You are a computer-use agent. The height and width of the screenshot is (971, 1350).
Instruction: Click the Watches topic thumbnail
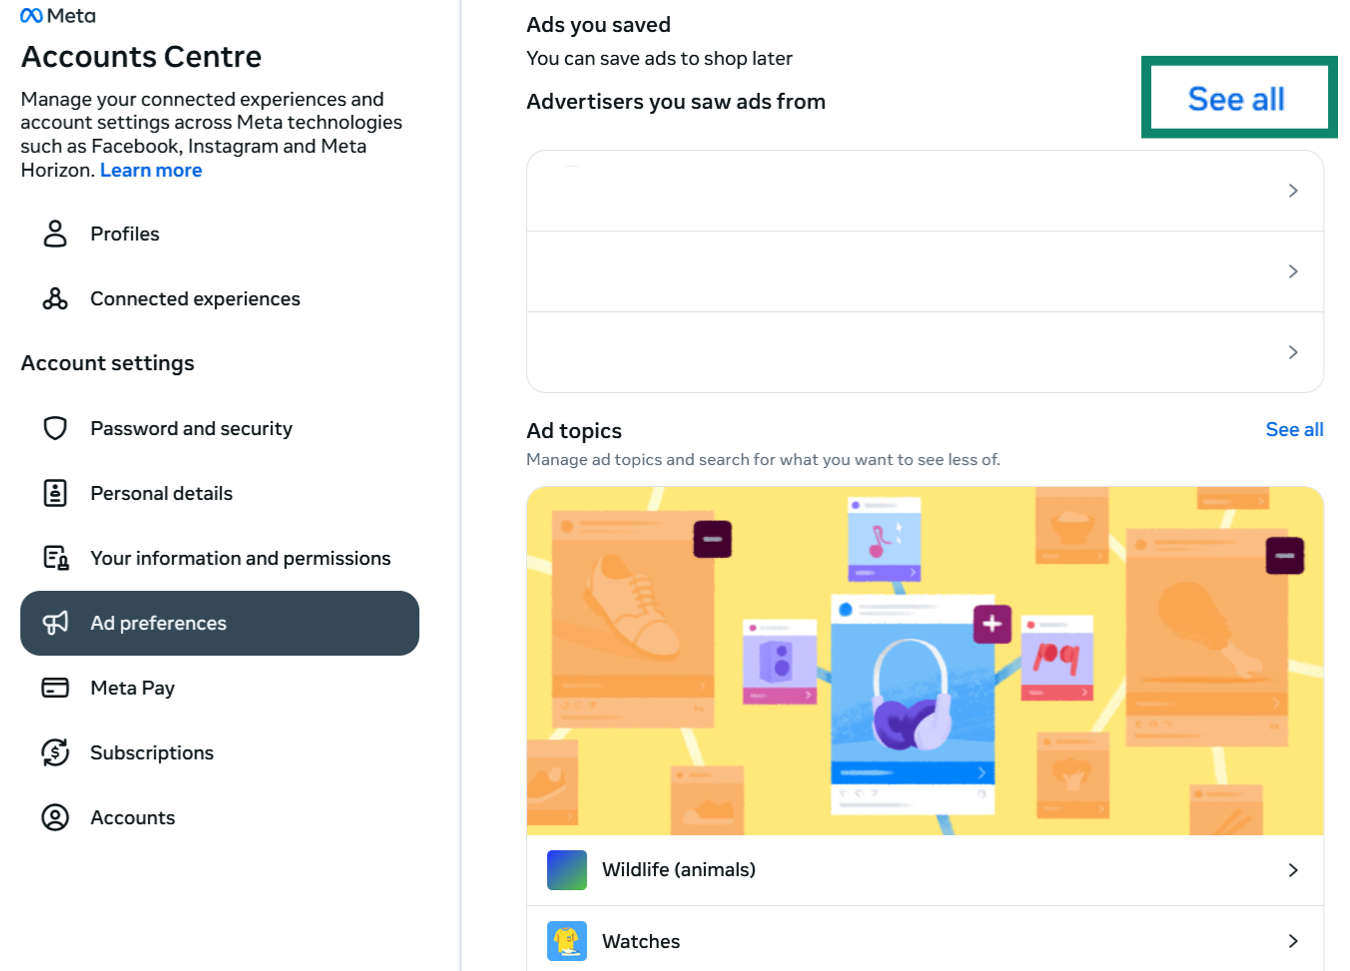(567, 941)
